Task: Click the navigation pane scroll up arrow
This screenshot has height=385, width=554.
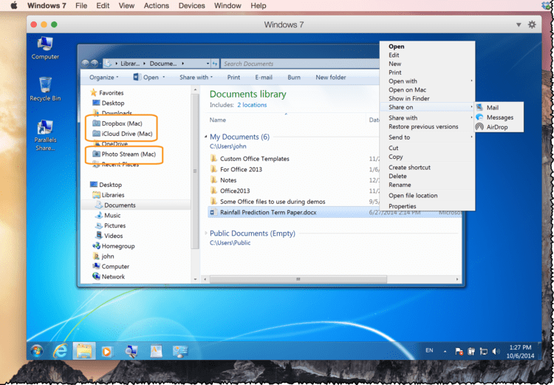Action: (x=195, y=90)
